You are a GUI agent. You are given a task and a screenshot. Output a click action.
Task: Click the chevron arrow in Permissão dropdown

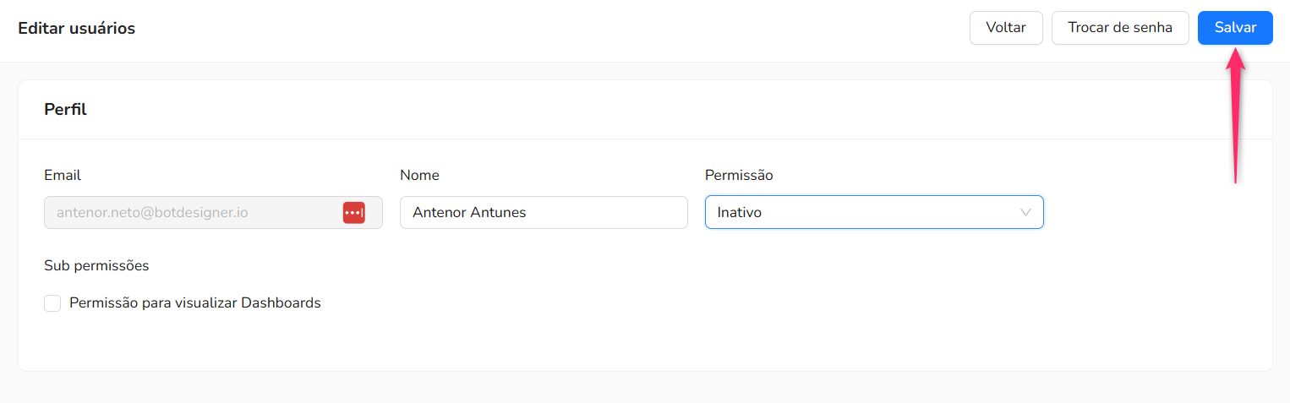click(x=1025, y=213)
